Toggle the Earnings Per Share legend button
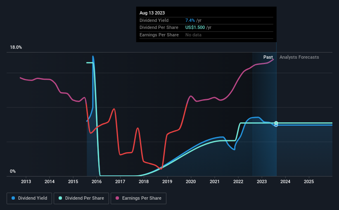 coord(138,198)
